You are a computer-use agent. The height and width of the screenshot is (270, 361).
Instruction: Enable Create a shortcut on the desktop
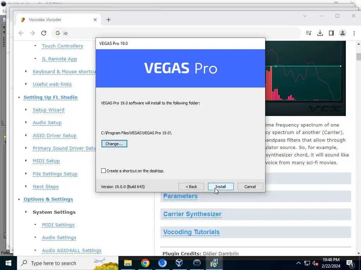104,171
